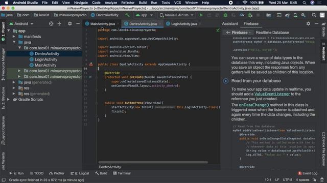Select LoginActivity in project tree

click(x=46, y=59)
